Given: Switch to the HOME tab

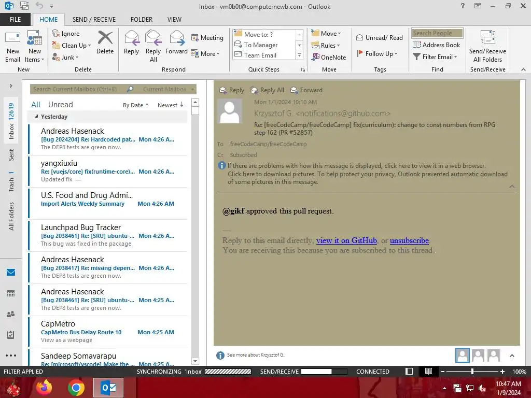Looking at the screenshot, I should coord(48,19).
